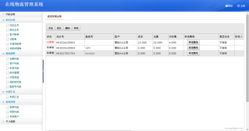Screen dimensions: 249x131
Task: Click the sidebar splitter collapse handle
Action: 43,71
